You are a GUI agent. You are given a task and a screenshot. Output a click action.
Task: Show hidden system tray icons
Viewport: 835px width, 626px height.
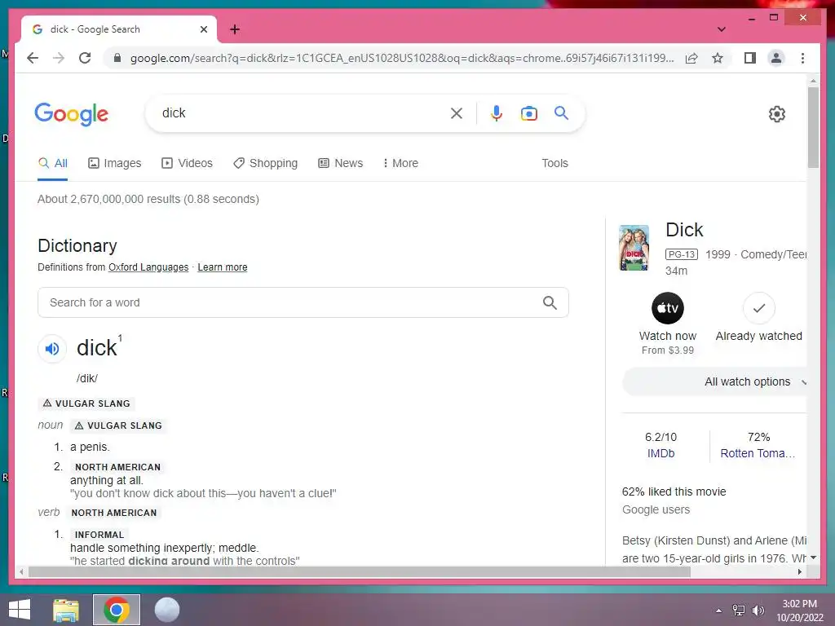point(718,611)
